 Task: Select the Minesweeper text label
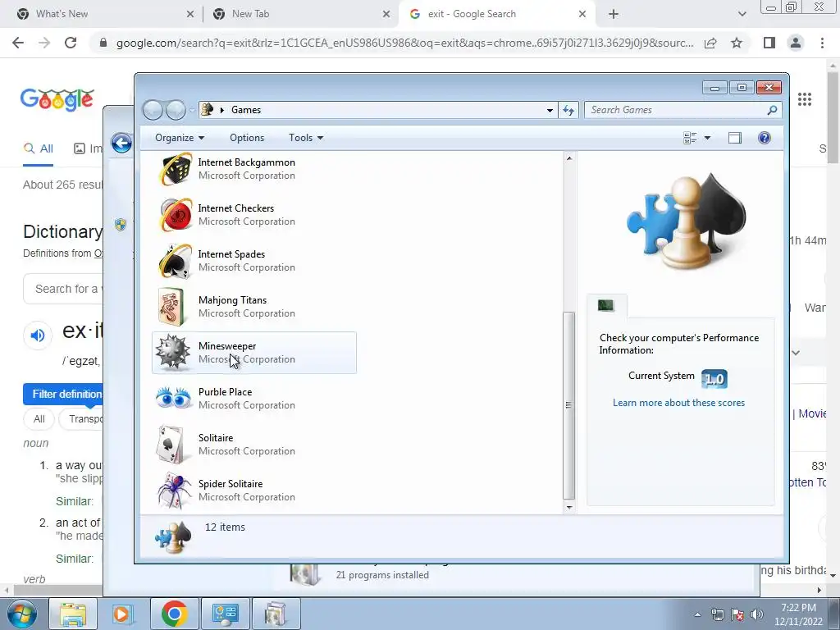pyautogui.click(x=227, y=346)
